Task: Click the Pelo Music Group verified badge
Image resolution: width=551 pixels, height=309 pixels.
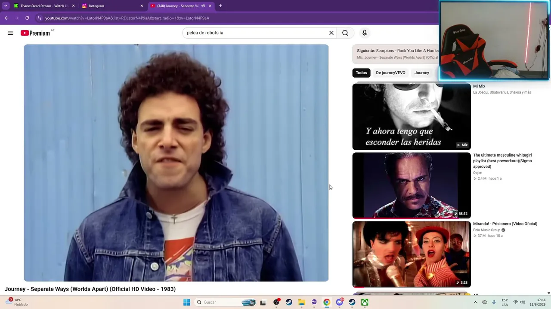Action: point(503,230)
